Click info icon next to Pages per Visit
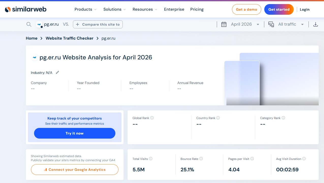This screenshot has height=183, width=324. point(252,159)
